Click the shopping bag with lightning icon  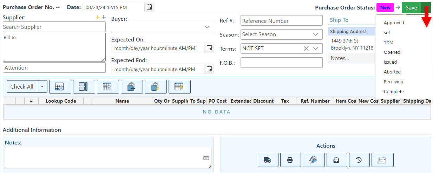pos(156,87)
